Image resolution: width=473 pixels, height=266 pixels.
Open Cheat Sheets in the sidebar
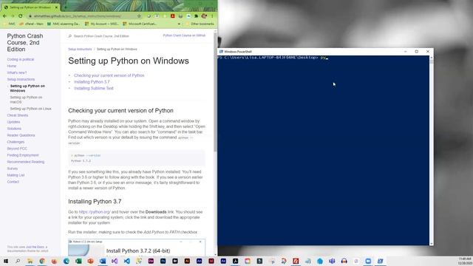[18, 115]
